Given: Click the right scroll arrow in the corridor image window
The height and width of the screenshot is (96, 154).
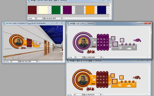Looking at the screenshot, I should (x=62, y=61).
